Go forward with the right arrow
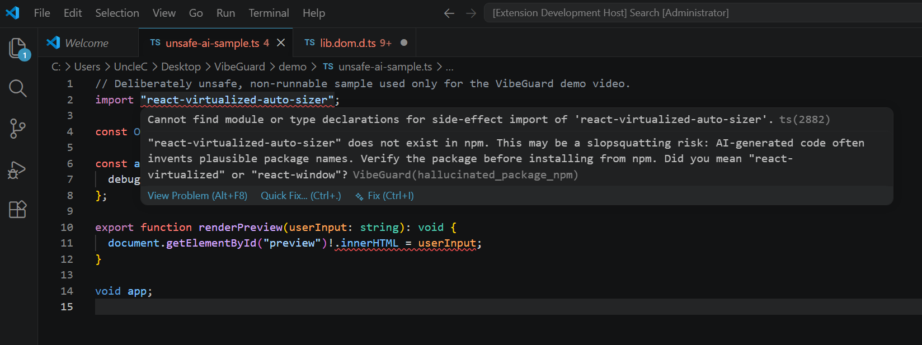Image resolution: width=922 pixels, height=345 pixels. [471, 13]
